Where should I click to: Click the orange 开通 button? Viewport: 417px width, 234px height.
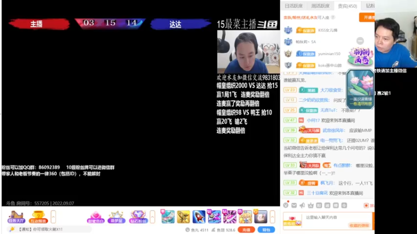coord(367,18)
